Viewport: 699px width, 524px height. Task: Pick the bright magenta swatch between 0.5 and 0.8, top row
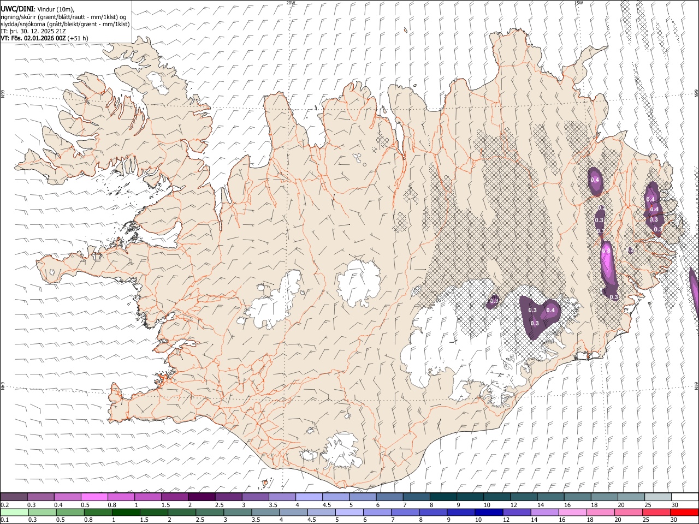94,497
